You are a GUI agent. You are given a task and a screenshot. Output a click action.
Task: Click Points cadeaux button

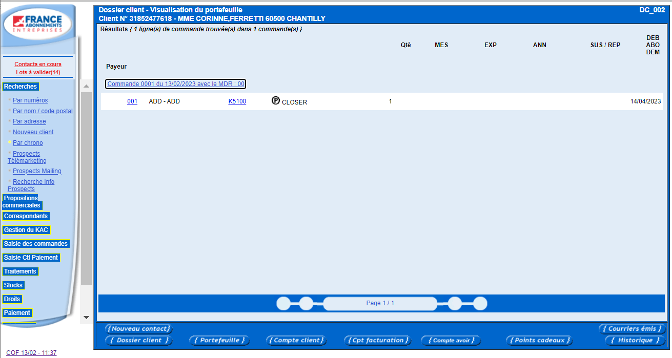[x=539, y=340]
